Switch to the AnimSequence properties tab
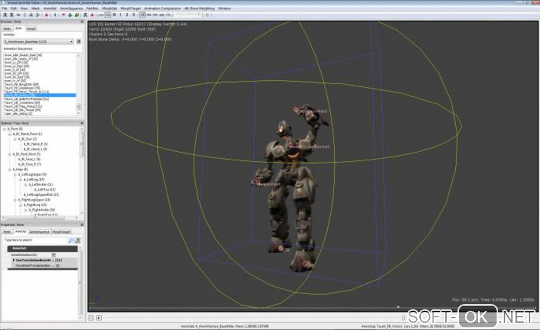 (x=40, y=232)
